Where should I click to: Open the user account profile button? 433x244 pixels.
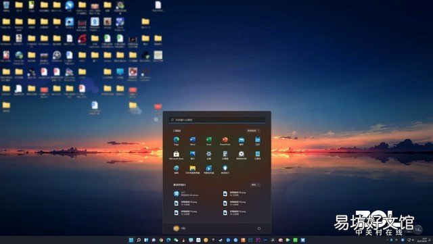tap(179, 228)
